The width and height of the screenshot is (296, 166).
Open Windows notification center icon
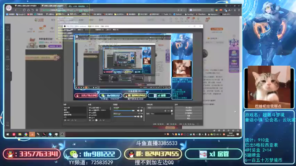click(x=238, y=134)
